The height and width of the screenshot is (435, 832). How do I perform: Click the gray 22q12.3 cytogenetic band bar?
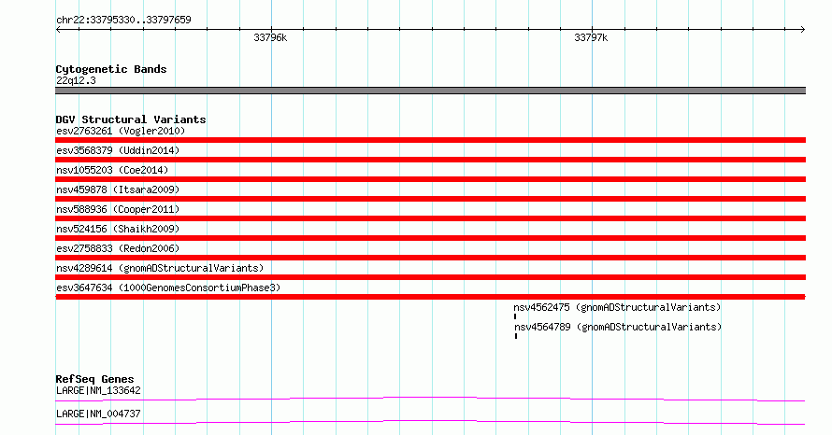pyautogui.click(x=430, y=91)
